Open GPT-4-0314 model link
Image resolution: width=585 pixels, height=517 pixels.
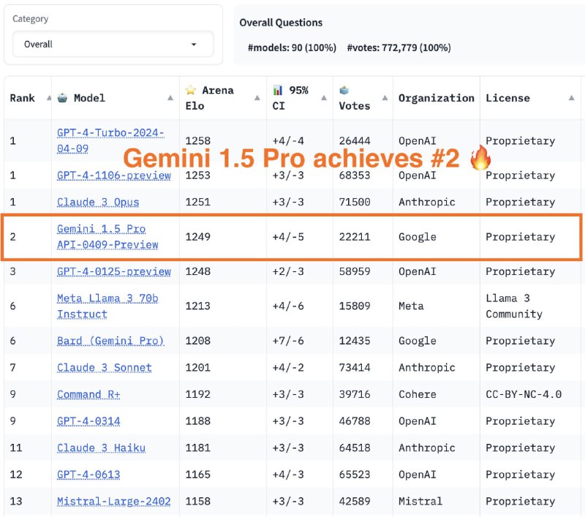[x=88, y=421]
